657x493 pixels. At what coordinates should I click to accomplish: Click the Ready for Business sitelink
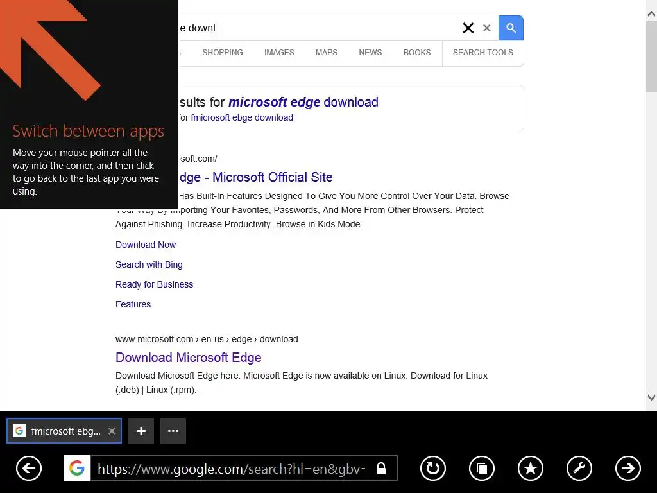coord(154,284)
